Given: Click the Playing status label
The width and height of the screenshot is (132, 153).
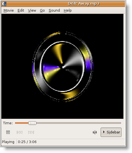Looking at the screenshot, I should click(x=8, y=142).
